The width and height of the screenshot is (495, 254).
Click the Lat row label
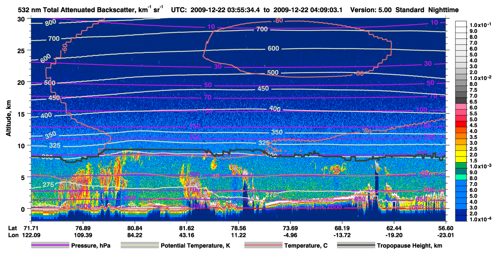(x=13, y=227)
